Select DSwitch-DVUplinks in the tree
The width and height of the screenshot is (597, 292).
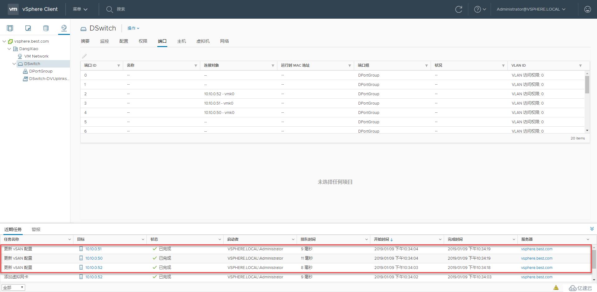click(49, 79)
